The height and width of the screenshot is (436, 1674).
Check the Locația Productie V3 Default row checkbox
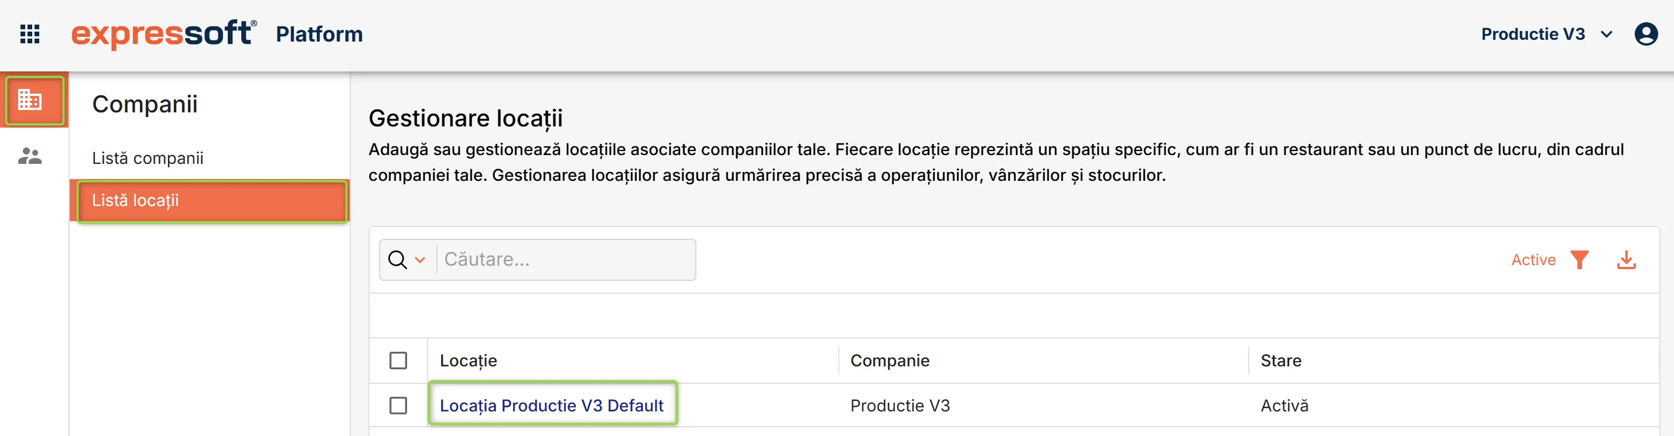coord(398,406)
